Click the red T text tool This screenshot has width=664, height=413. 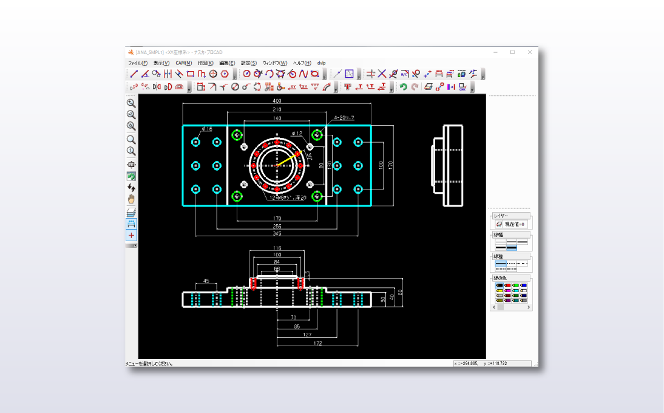tap(348, 87)
